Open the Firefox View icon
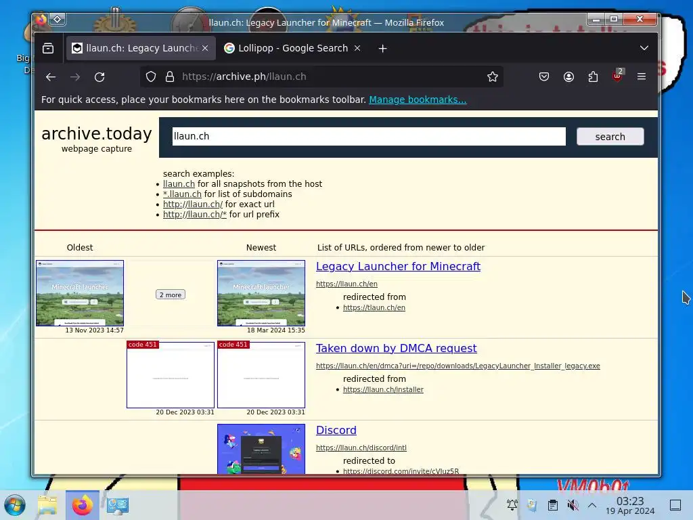The height and width of the screenshot is (520, 693). tap(48, 48)
